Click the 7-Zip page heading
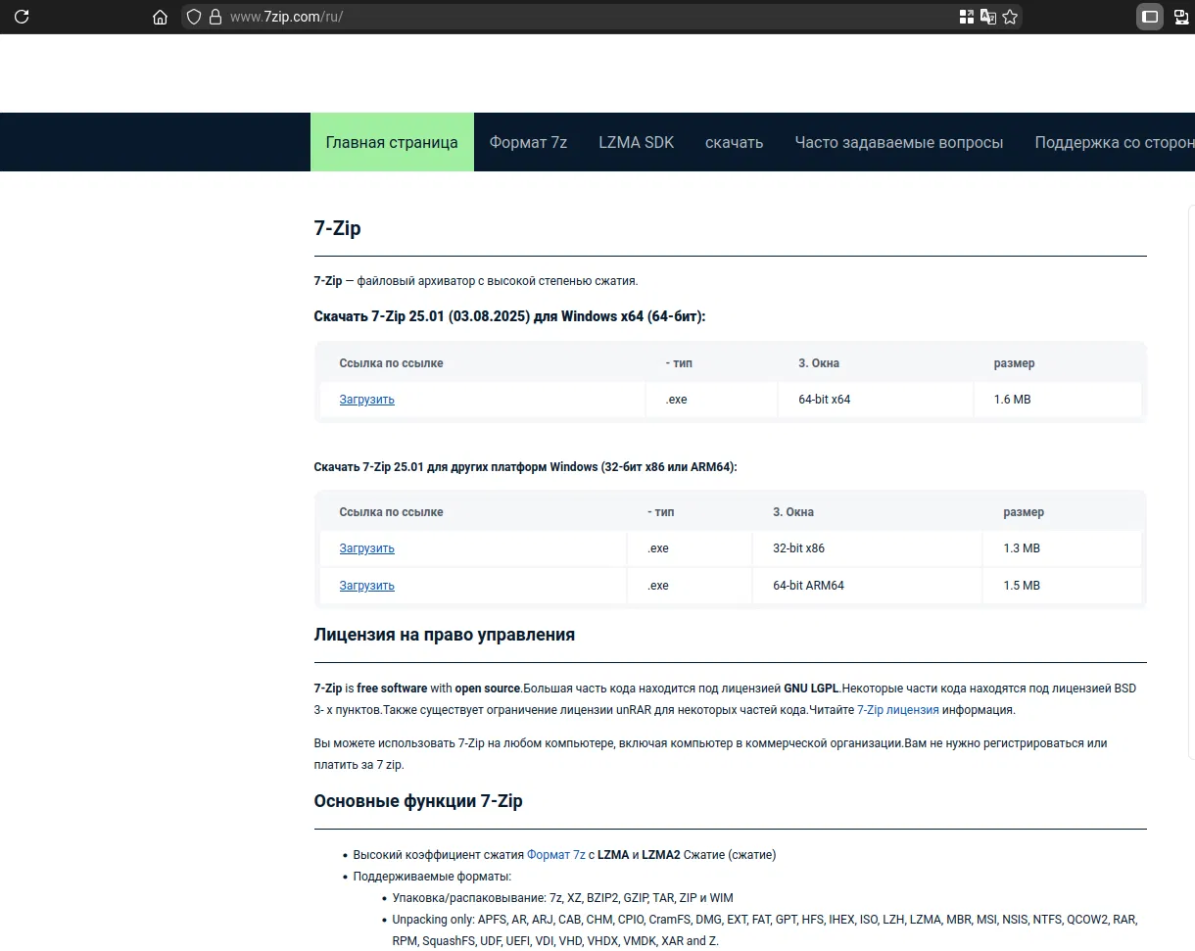 337,228
